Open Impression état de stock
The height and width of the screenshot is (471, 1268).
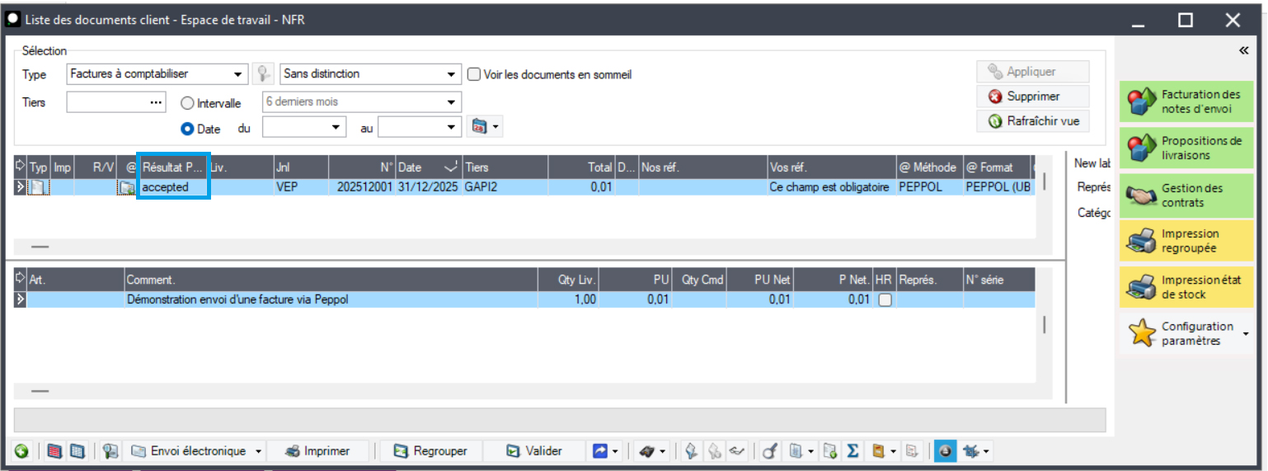pos(1186,288)
